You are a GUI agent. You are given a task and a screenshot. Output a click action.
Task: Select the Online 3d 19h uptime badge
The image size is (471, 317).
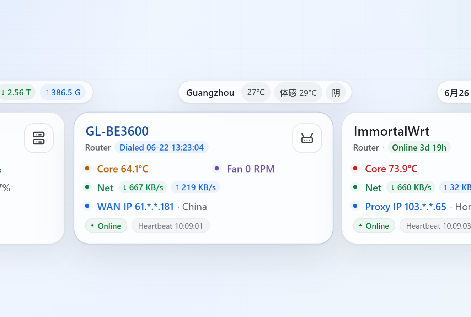[x=419, y=147]
